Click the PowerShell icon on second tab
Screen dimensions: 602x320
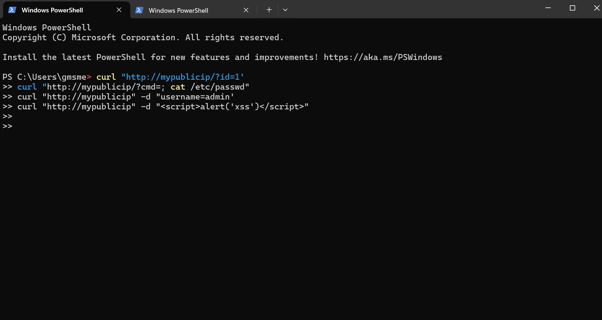click(x=139, y=10)
